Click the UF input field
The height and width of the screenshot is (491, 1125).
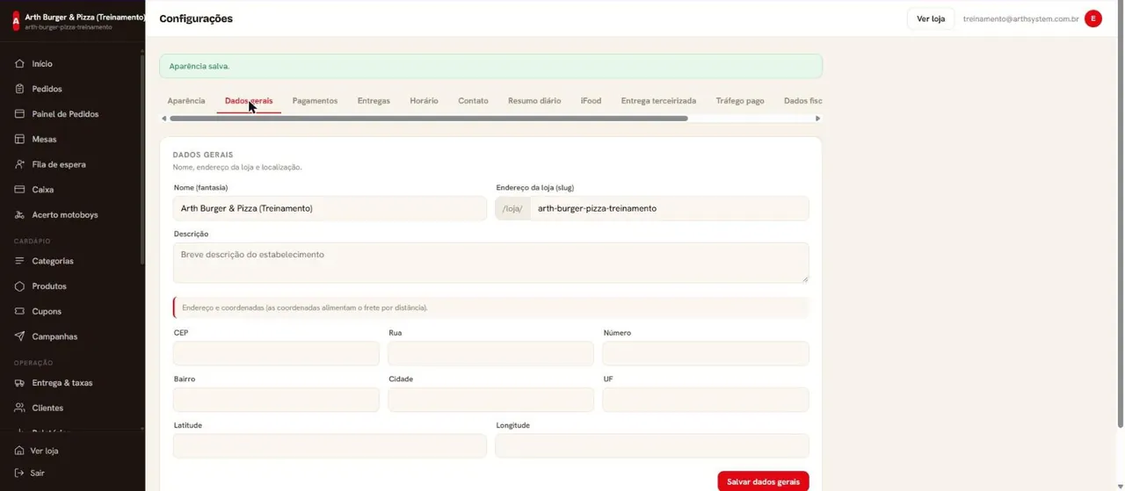(x=706, y=400)
